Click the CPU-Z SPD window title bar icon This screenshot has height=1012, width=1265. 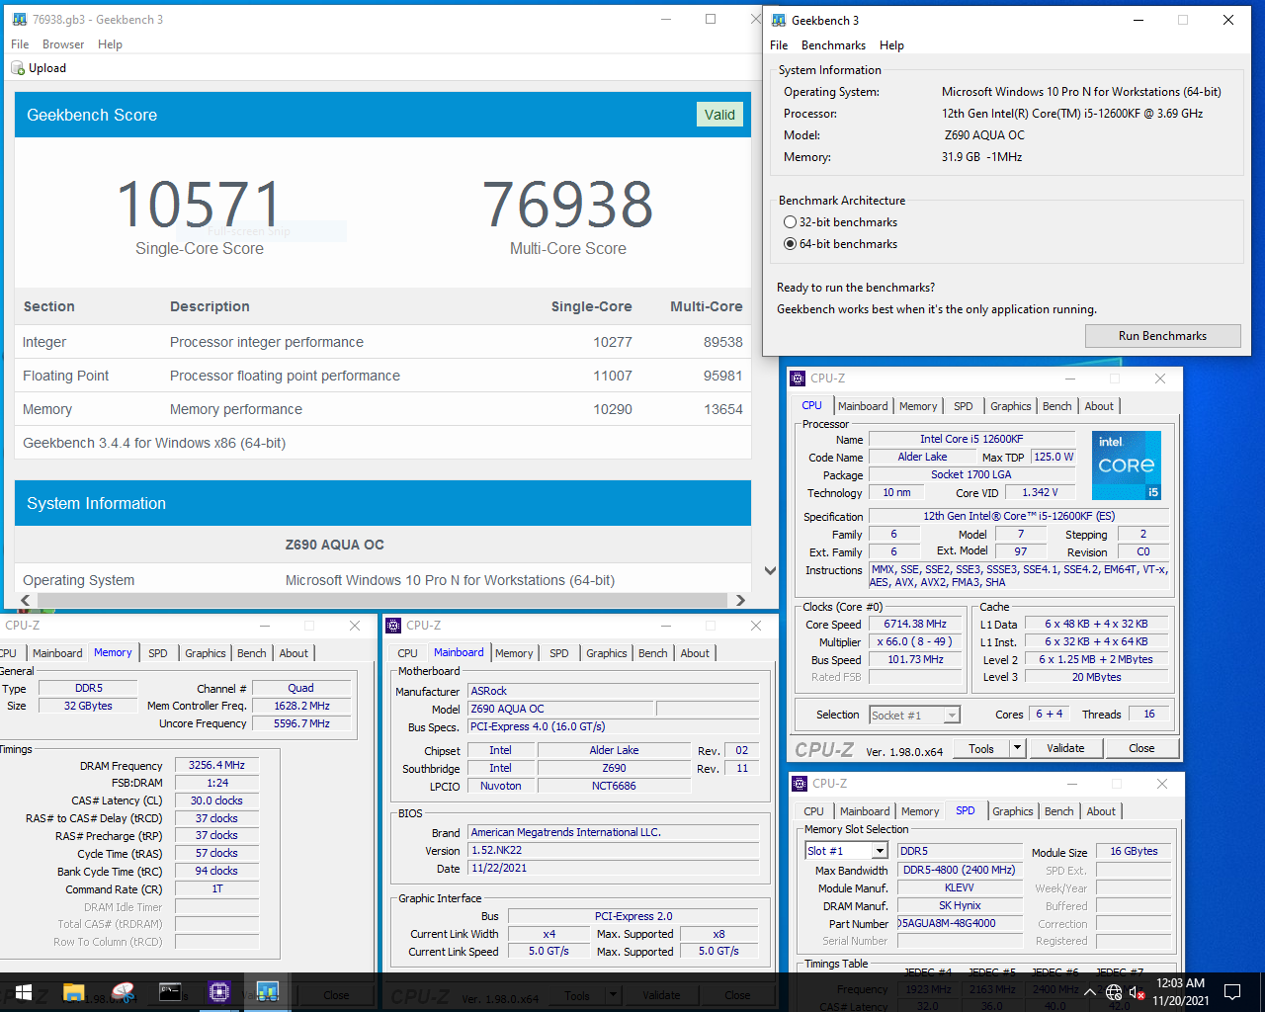(800, 784)
